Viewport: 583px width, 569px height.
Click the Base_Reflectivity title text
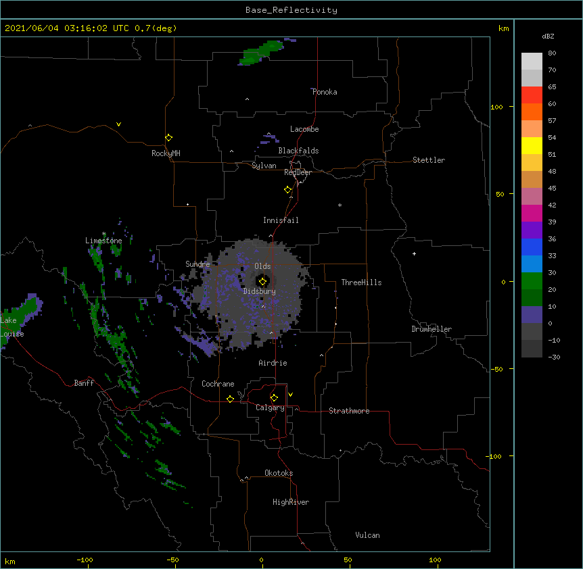(291, 10)
